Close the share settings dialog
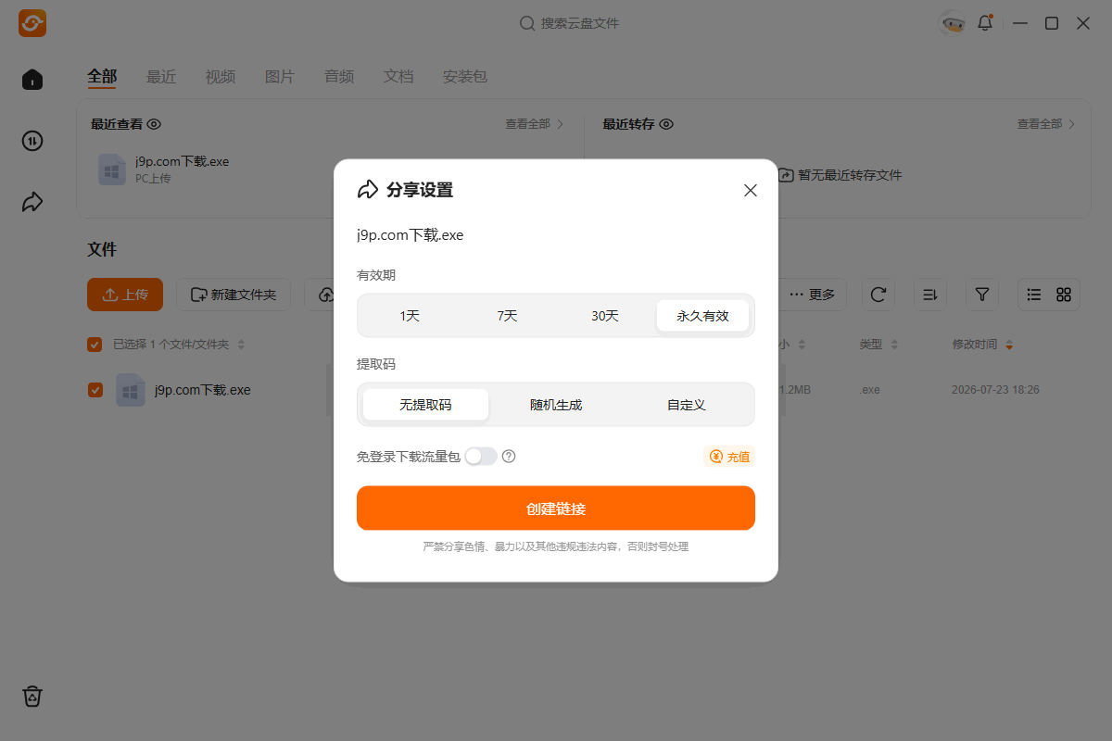 pyautogui.click(x=751, y=190)
